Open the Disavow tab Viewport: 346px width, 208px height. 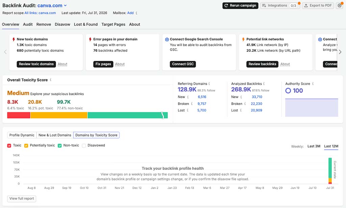tap(63, 24)
